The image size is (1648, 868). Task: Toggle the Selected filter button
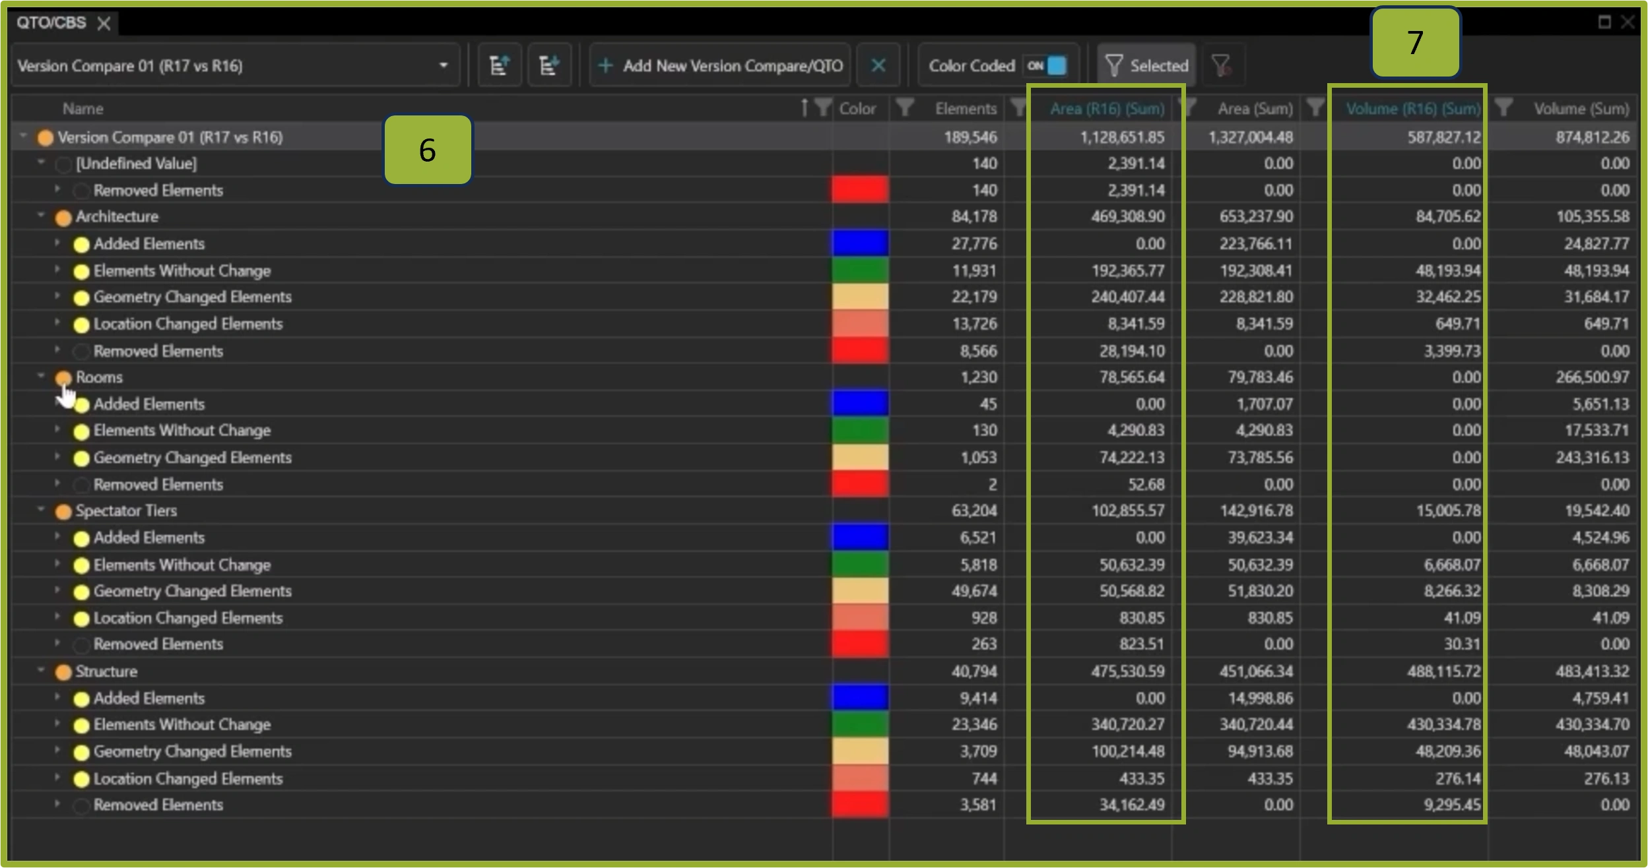tap(1147, 65)
